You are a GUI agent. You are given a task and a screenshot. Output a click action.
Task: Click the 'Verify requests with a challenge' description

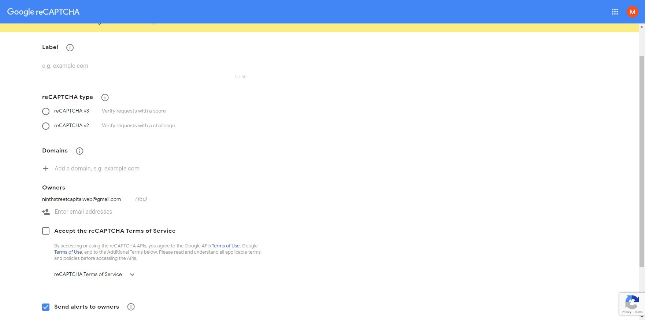[138, 125]
